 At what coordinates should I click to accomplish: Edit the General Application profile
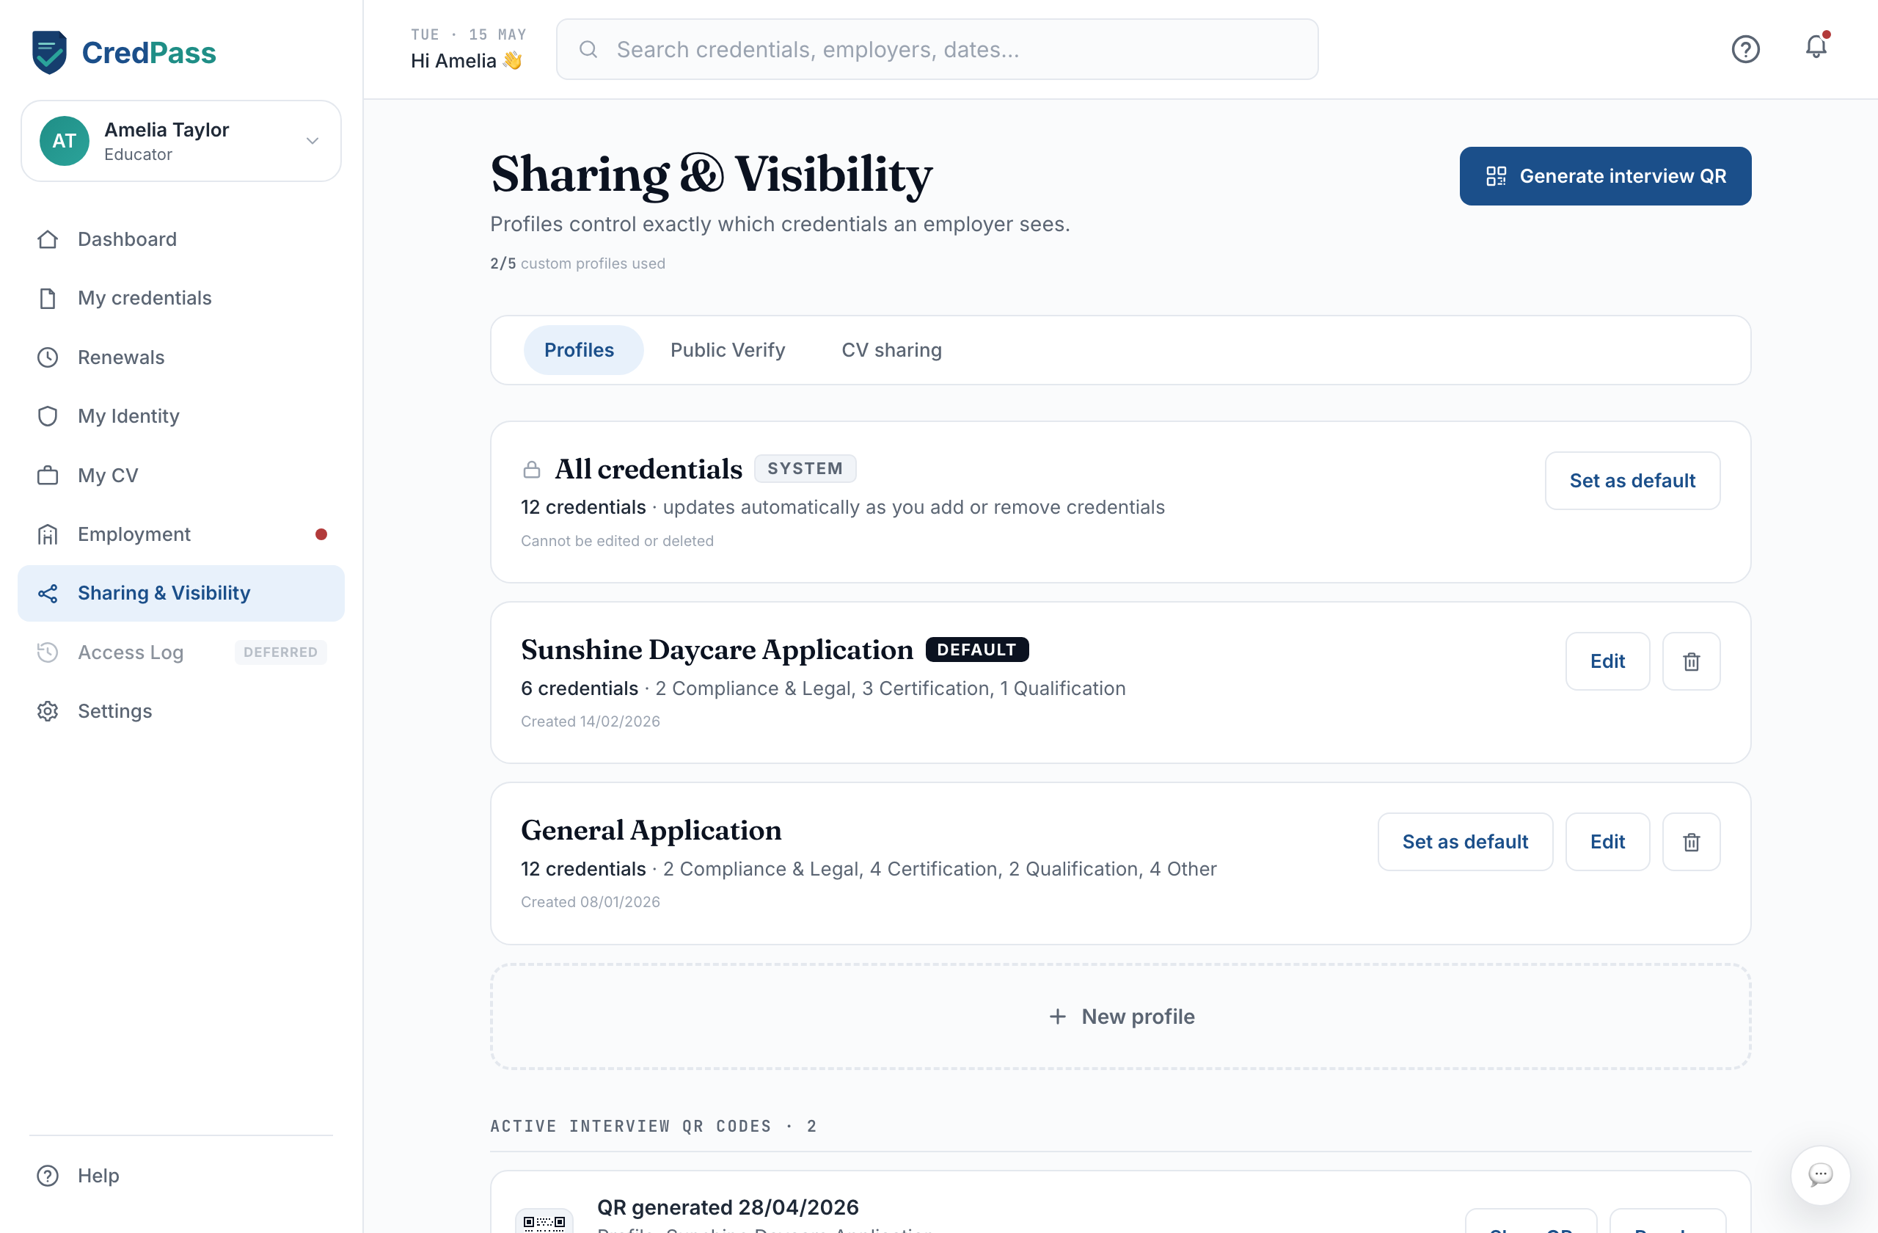point(1607,843)
